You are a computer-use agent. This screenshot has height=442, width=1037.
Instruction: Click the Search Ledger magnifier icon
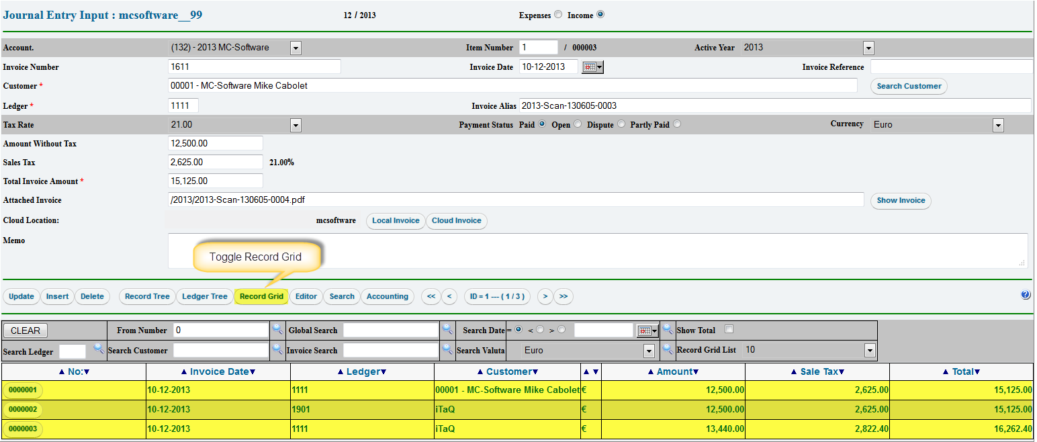pyautogui.click(x=99, y=349)
